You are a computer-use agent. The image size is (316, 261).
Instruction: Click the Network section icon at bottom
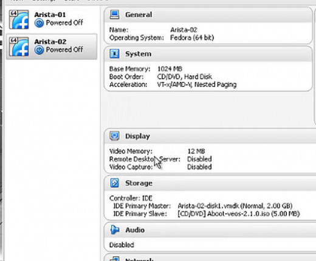114,259
